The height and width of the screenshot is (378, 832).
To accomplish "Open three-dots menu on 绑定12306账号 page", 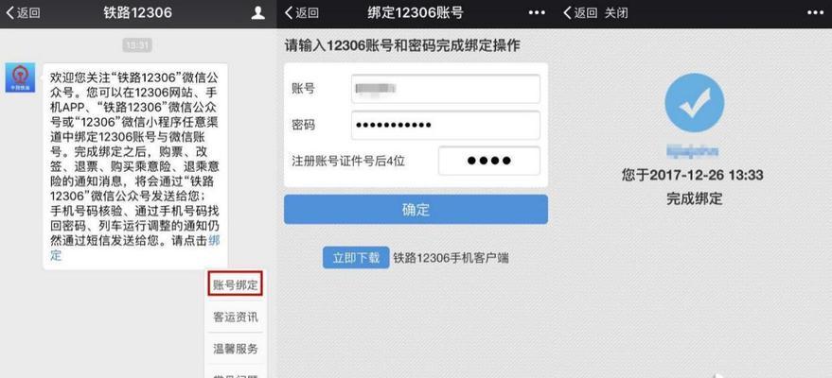I will [537, 12].
